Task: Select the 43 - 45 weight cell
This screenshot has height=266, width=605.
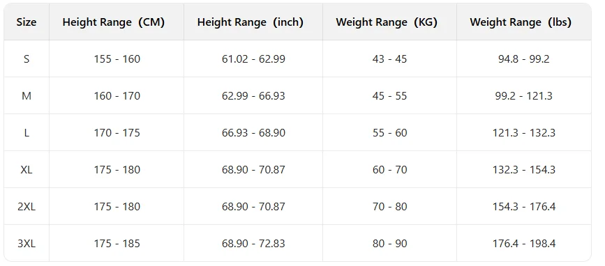Action: point(389,59)
